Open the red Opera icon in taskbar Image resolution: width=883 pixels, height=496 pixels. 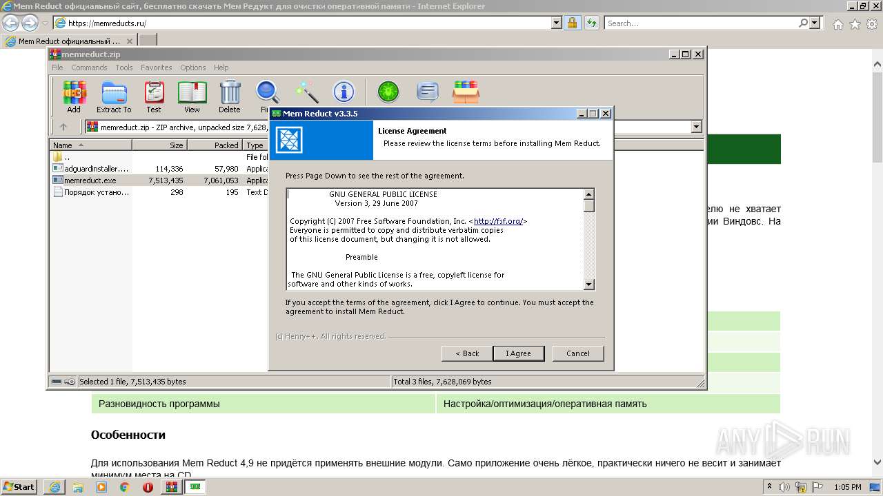pyautogui.click(x=148, y=487)
